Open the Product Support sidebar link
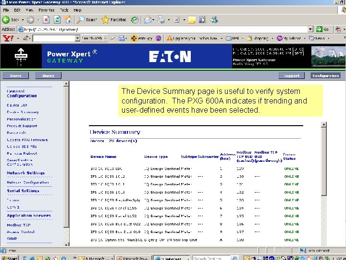 click(22, 126)
